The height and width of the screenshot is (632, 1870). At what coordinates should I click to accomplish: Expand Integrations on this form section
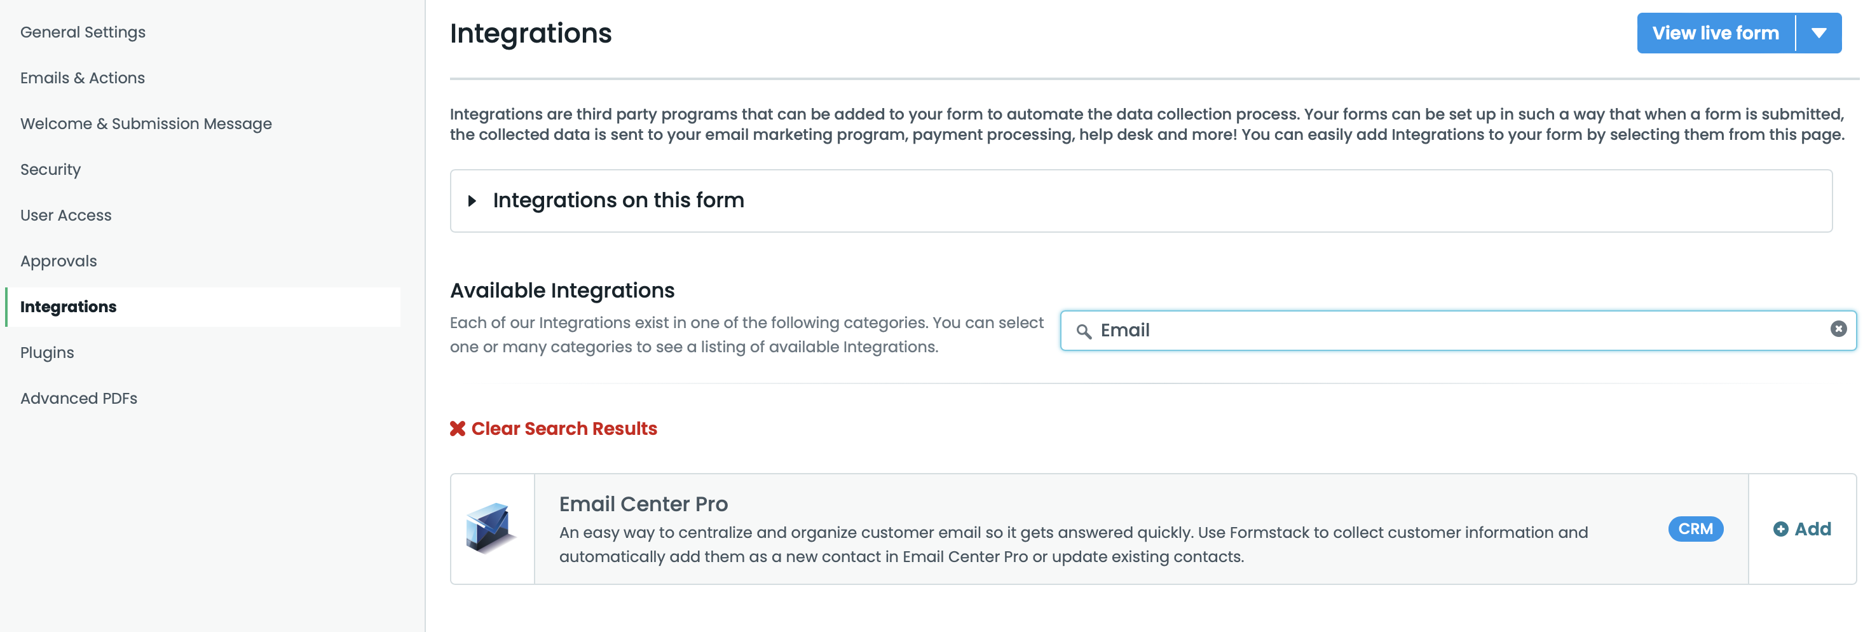(x=472, y=200)
